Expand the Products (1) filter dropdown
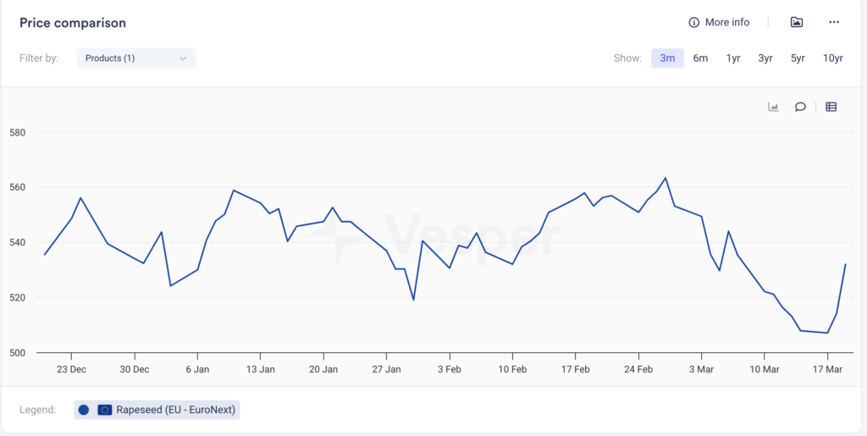This screenshot has height=436, width=867. point(135,58)
